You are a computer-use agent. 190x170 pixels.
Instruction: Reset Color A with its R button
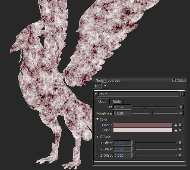click(180, 125)
